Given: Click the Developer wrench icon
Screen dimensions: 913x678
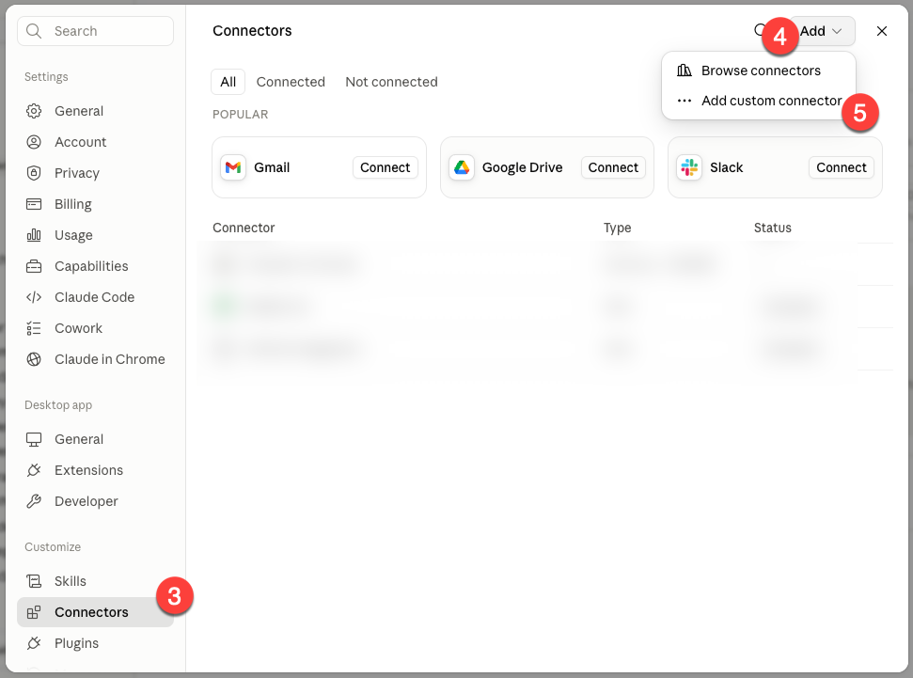Looking at the screenshot, I should (34, 501).
